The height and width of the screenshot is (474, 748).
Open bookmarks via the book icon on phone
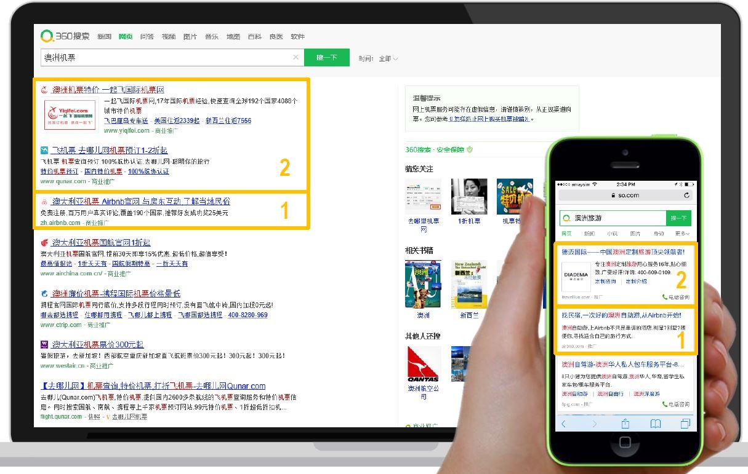point(656,424)
